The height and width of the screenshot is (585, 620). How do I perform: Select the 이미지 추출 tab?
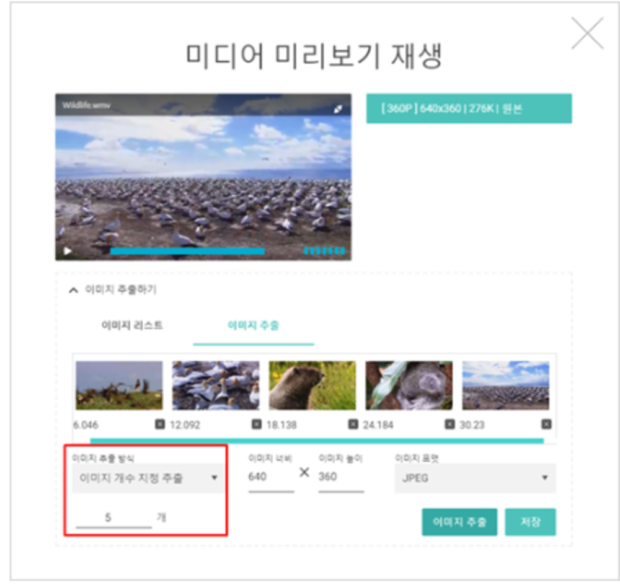[253, 325]
